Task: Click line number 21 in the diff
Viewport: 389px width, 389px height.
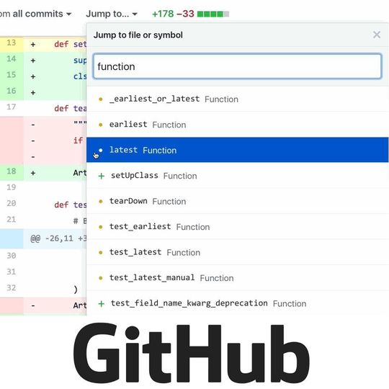Action: click(12, 219)
